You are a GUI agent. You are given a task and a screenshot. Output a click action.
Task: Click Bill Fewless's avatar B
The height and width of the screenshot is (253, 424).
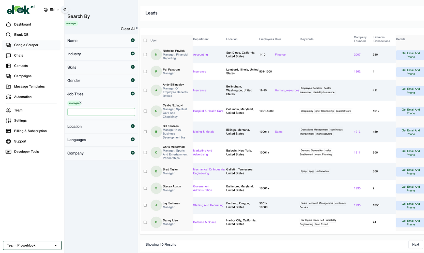click(156, 132)
